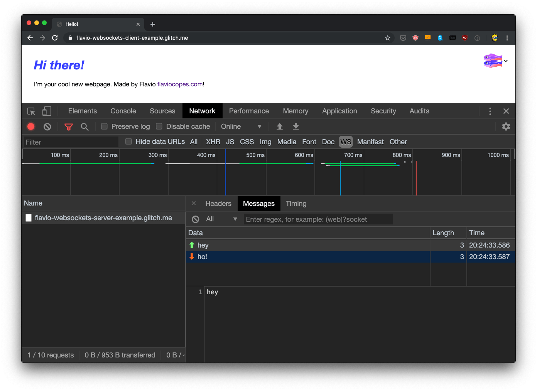Viewport: 537px width, 391px height.
Task: Toggle the device emulation toolbar
Action: pyautogui.click(x=46, y=111)
